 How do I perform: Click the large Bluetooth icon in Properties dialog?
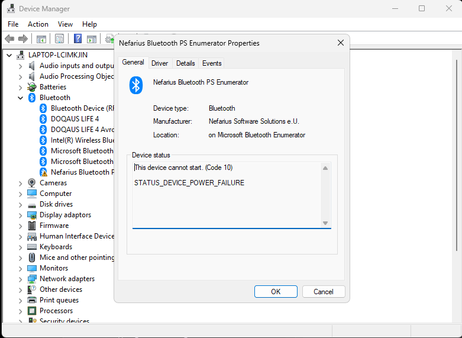point(136,85)
